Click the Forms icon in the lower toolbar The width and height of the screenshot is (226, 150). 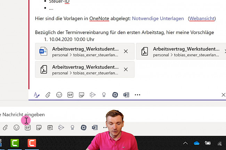pos(95,127)
